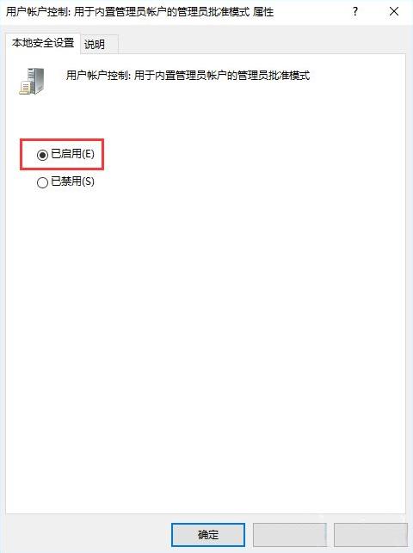The image size is (413, 553).
Task: Click the blank button beside 确定
Action: point(290,535)
